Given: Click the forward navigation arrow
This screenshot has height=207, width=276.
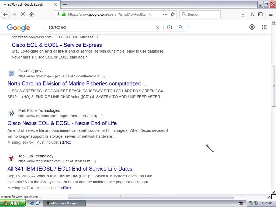Looking at the screenshot, I should click(14, 14).
